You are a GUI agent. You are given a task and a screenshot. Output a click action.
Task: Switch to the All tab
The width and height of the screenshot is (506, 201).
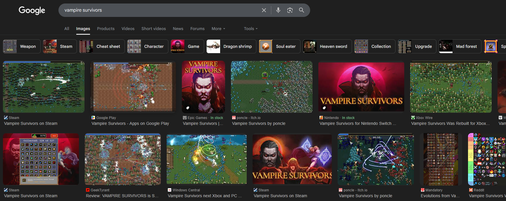67,29
